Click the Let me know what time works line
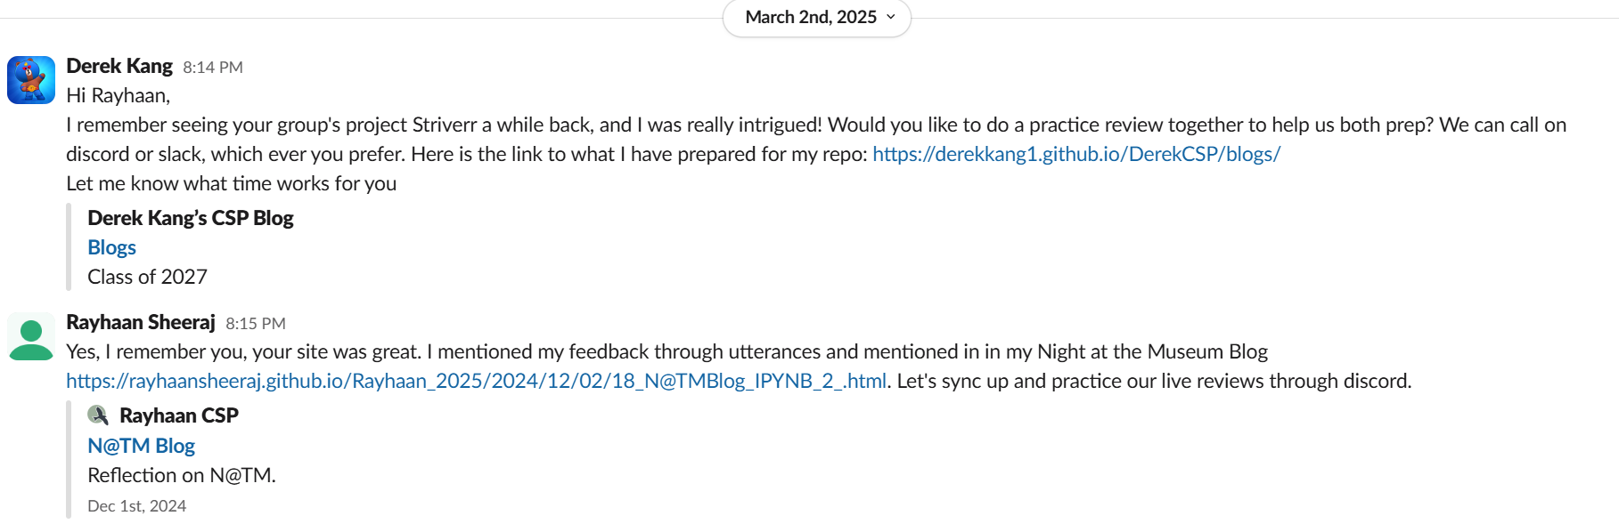 click(232, 183)
